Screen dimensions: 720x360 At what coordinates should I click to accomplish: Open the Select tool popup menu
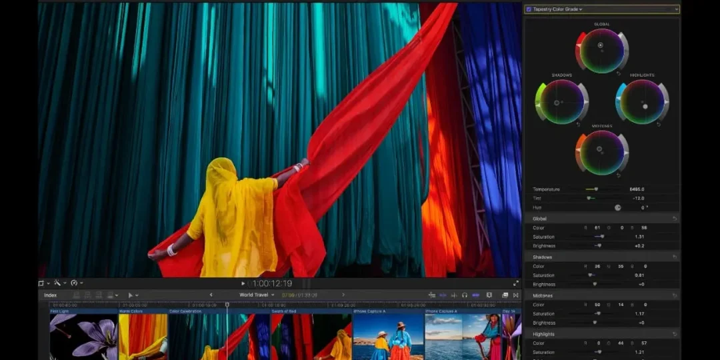(133, 295)
